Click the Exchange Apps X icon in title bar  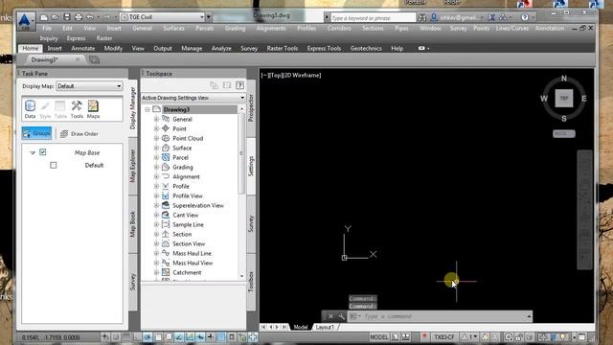[x=491, y=17]
